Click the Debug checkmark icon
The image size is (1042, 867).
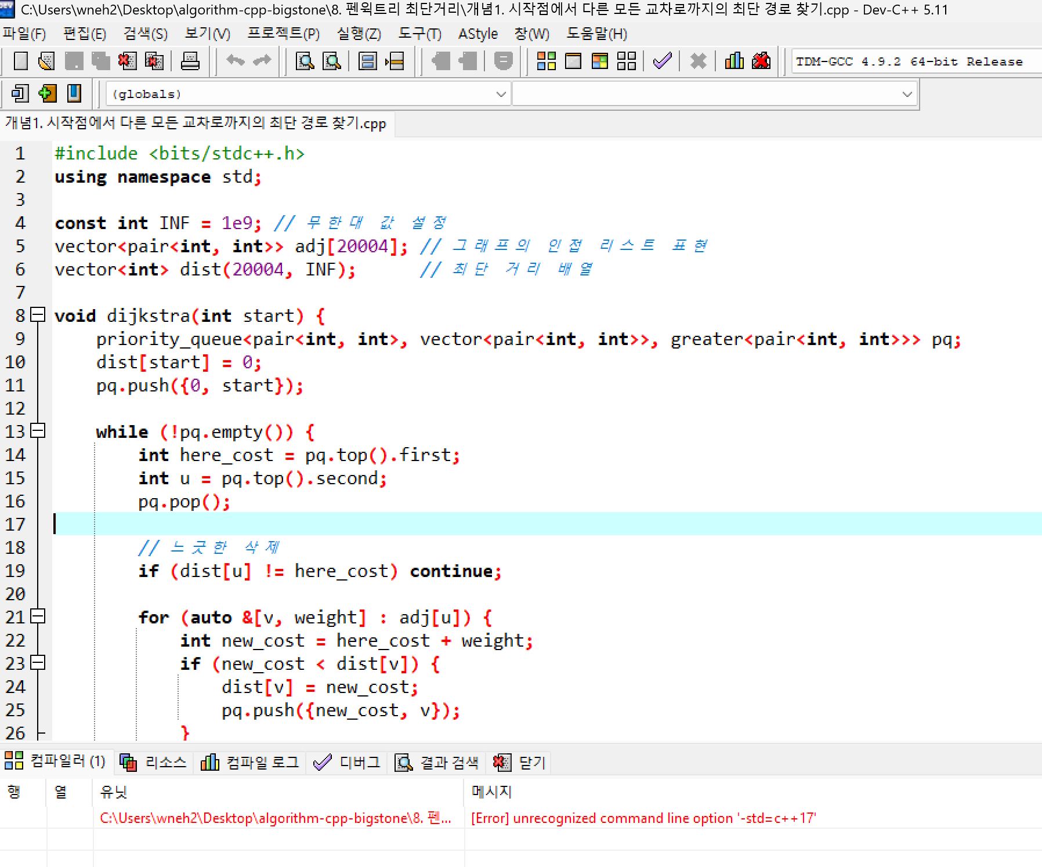pos(662,61)
